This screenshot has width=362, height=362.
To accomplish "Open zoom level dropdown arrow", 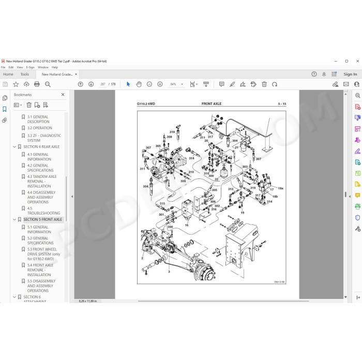I will [182, 84].
